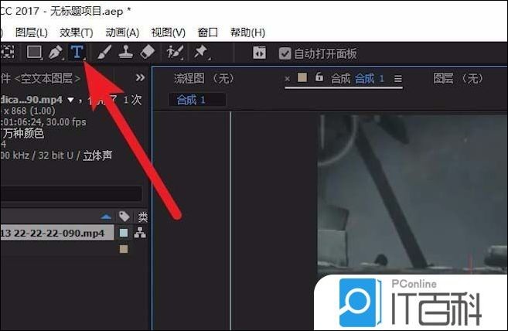This screenshot has height=331, width=508.
Task: Open the 合成 1 panel menu
Action: tap(398, 79)
